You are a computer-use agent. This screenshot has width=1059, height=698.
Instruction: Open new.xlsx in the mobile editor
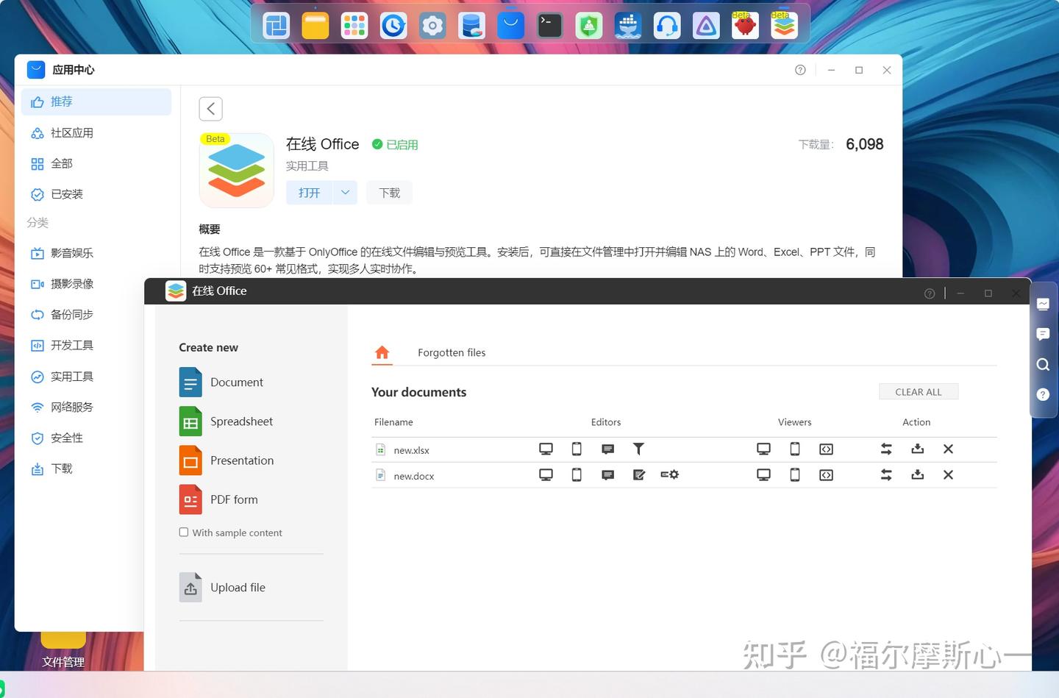coord(577,449)
